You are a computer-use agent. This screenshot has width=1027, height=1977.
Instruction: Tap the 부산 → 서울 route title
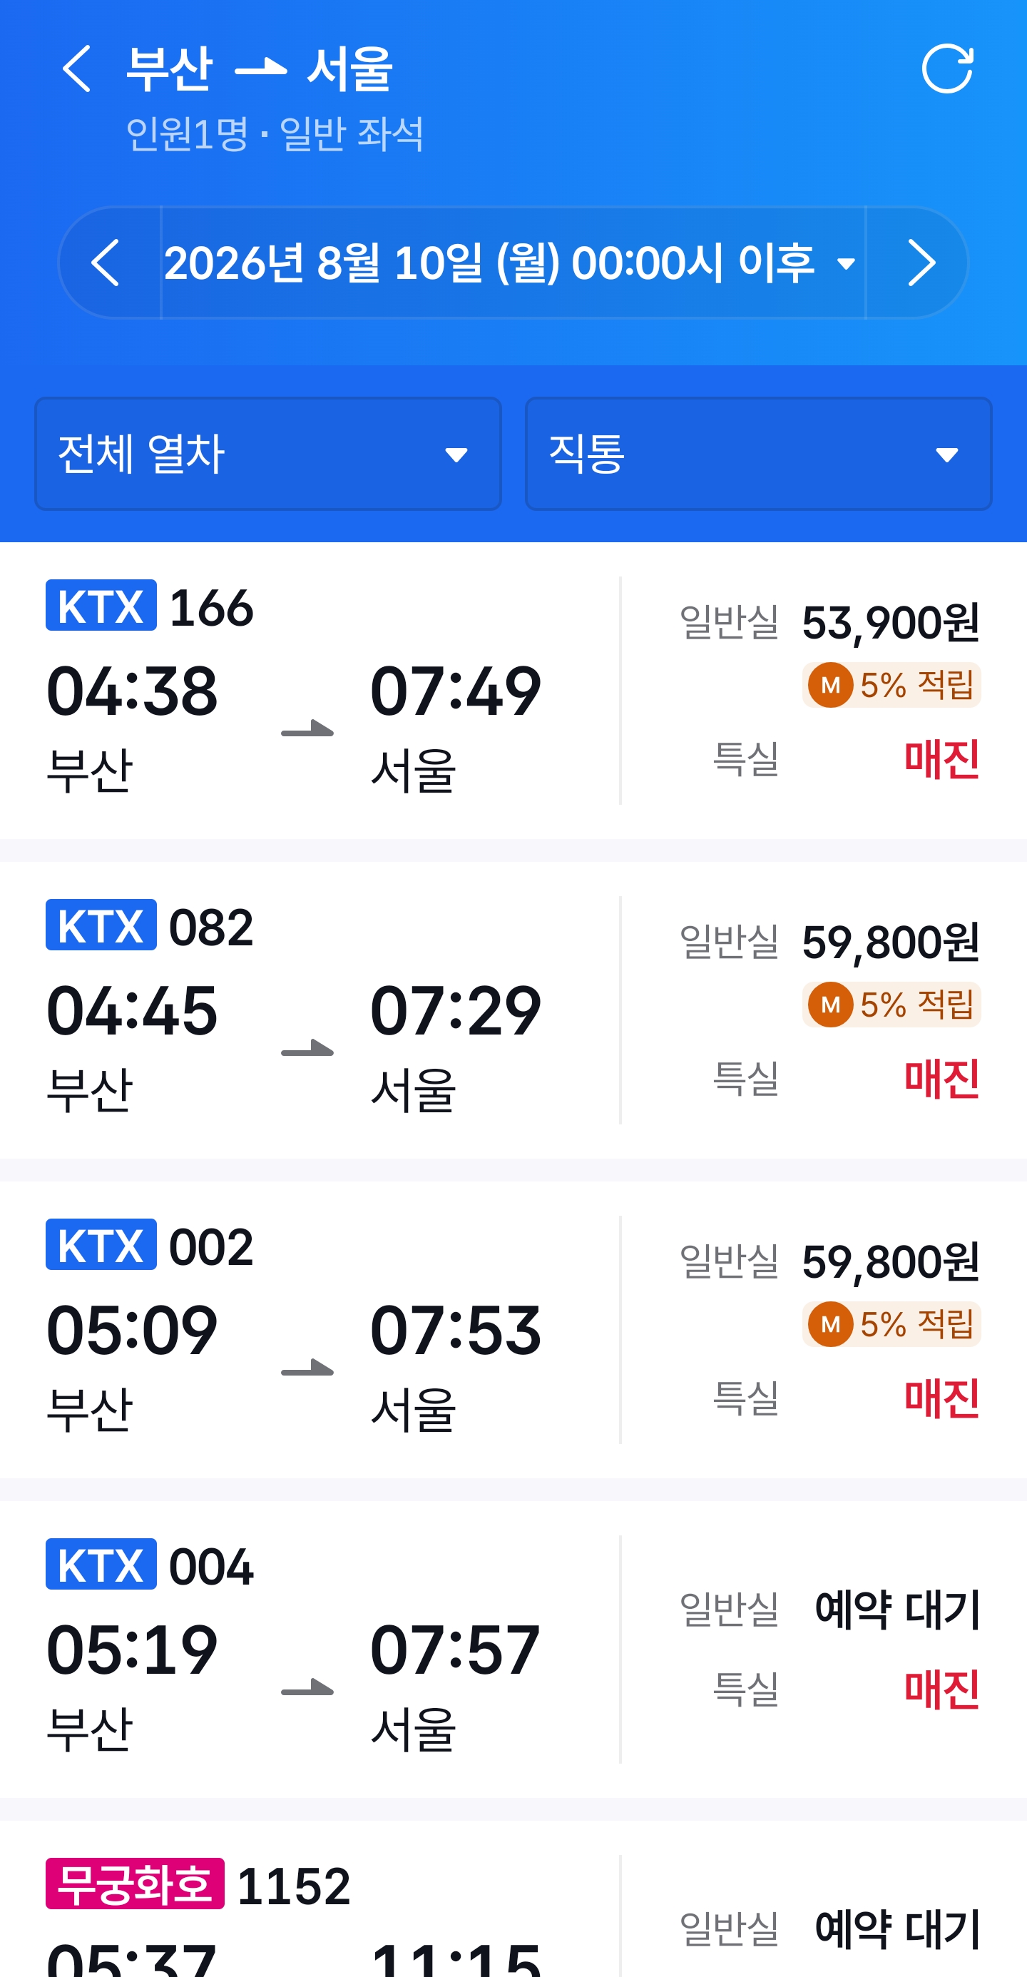259,69
